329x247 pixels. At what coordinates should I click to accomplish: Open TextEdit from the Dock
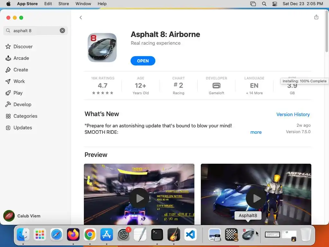coord(140,234)
